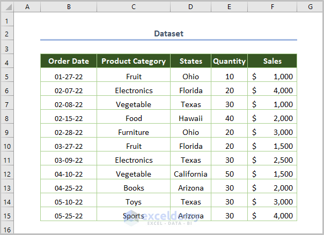Click the Quantity header cell
The height and width of the screenshot is (235, 324).
[229, 61]
